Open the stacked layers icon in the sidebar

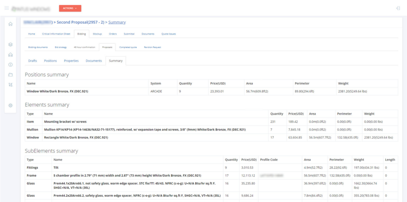click(10, 45)
